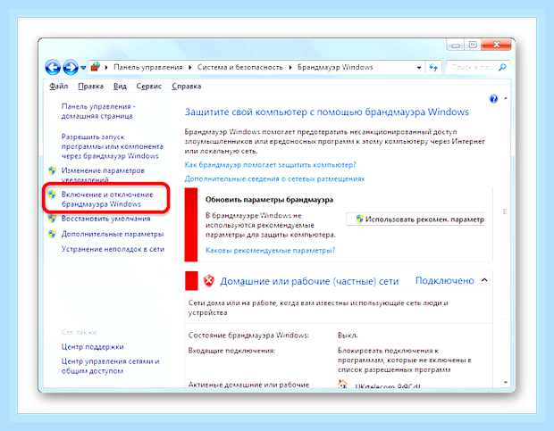Open 'Каковы рекомендуемые параметры?' link
The height and width of the screenshot is (431, 554).
click(270, 251)
